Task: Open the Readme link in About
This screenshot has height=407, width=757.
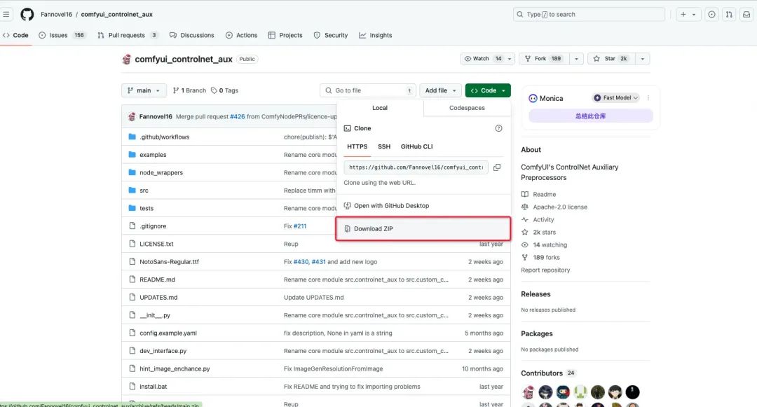Action: [x=545, y=194]
